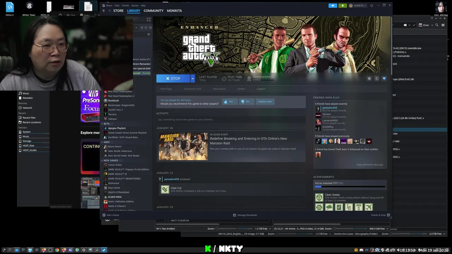This screenshot has height=254, width=452.
Task: Open Network in file manager sidebar
Action: (x=27, y=108)
